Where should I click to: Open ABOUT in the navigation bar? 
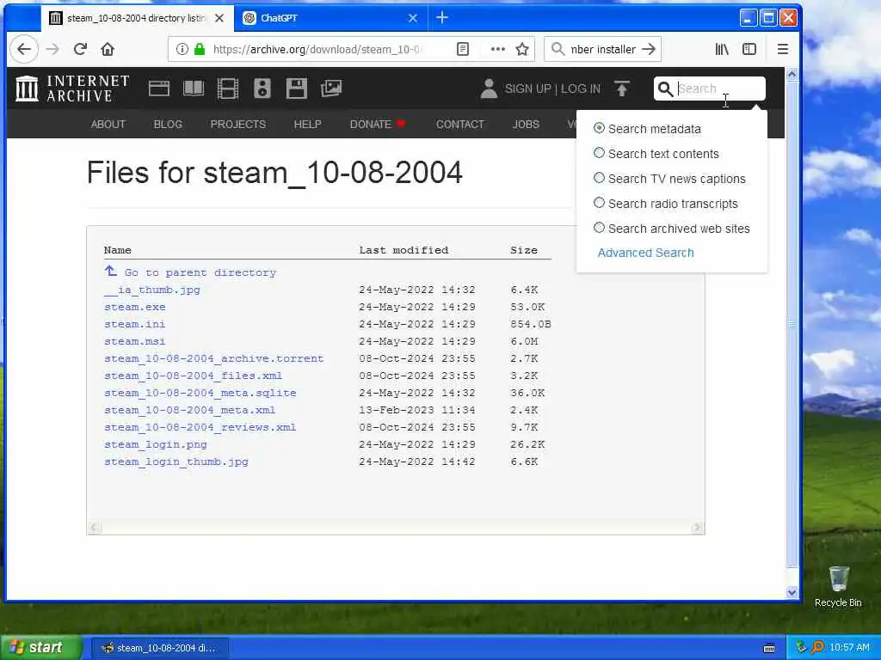click(x=108, y=124)
